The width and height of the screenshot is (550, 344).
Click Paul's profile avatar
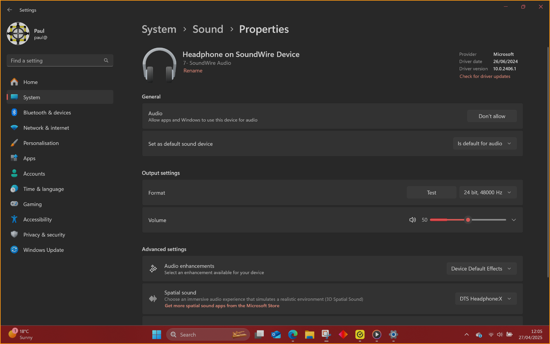(x=18, y=34)
